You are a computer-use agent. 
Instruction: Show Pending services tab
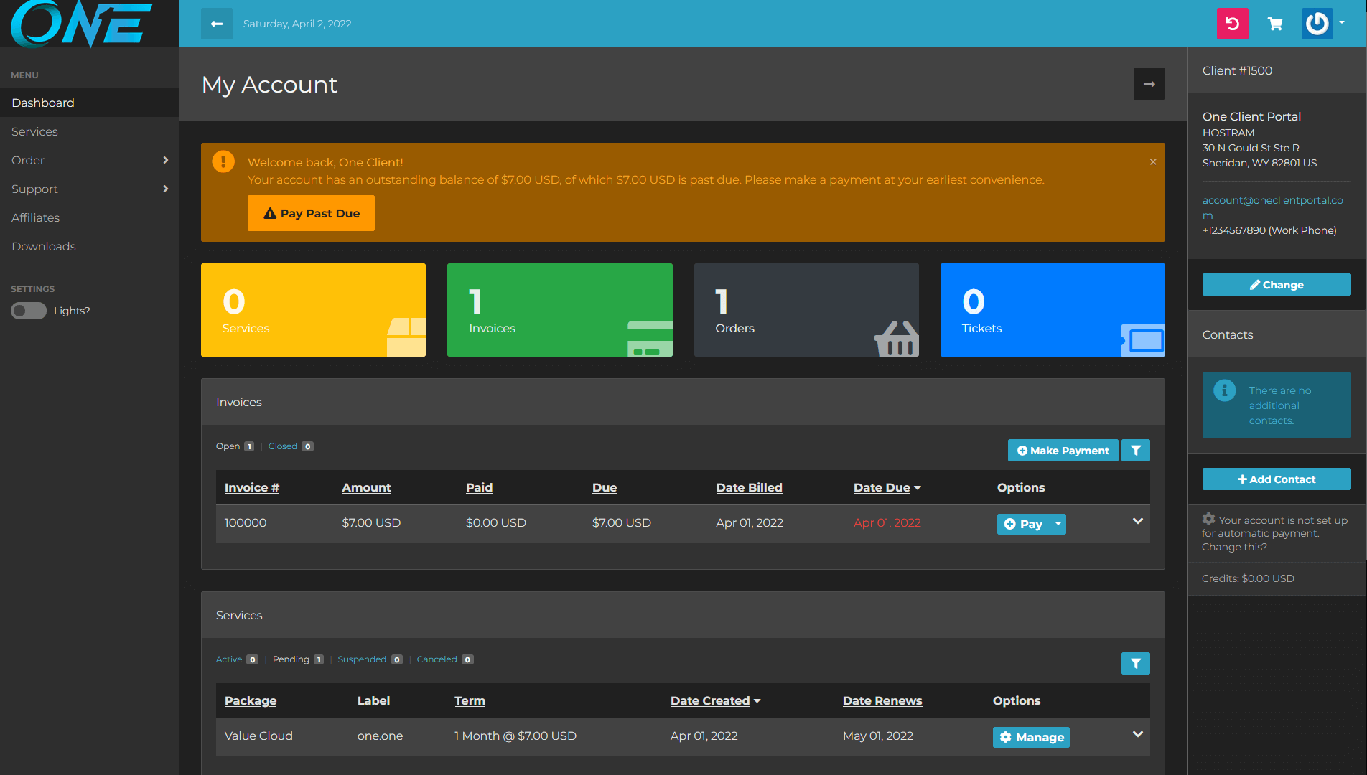[x=291, y=659]
